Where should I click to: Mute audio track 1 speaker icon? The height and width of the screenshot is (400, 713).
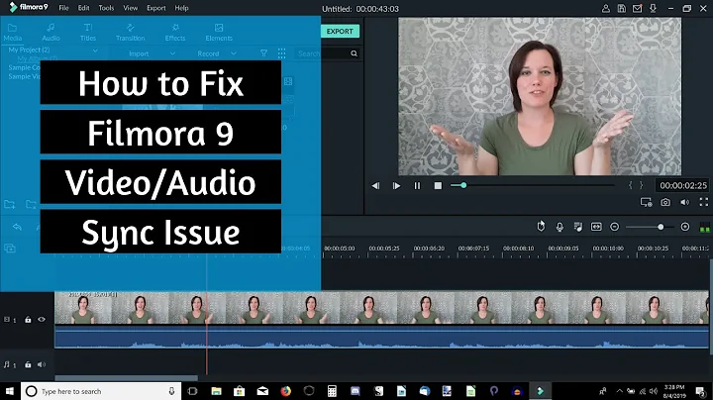click(x=42, y=364)
